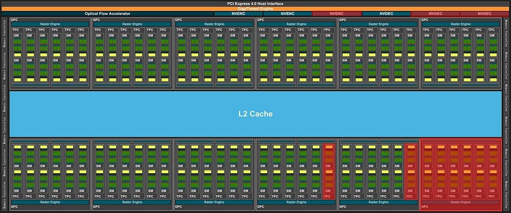Viewport: 511px width, 213px height.
Task: Select the teal NVDEC block
Action: point(386,14)
